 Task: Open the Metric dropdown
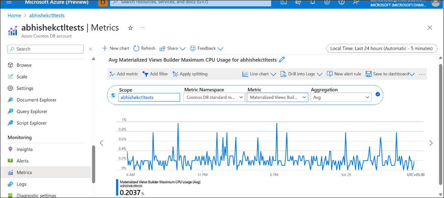click(x=277, y=97)
